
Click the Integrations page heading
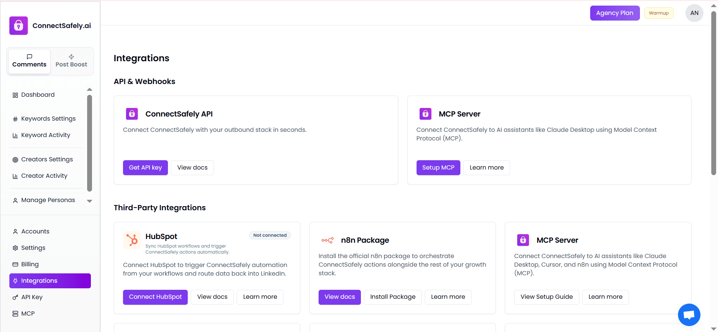tap(141, 58)
